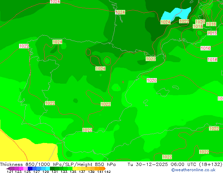This screenshot has width=223, height=173.
Task: Click the legend value 141
Action: (100, 172)
